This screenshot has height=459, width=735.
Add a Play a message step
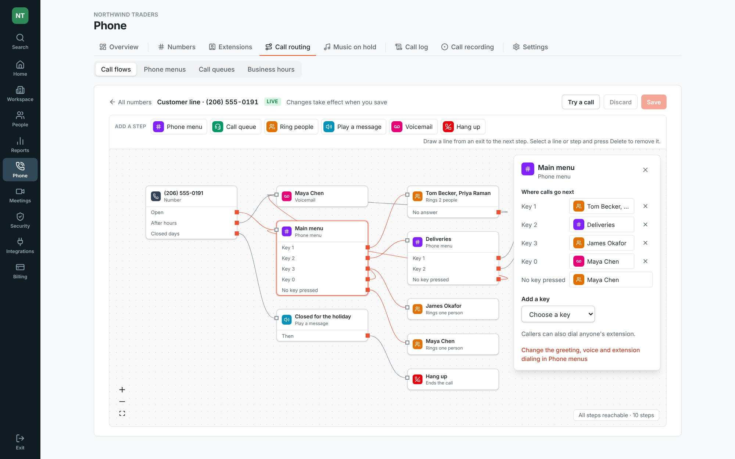pos(353,127)
